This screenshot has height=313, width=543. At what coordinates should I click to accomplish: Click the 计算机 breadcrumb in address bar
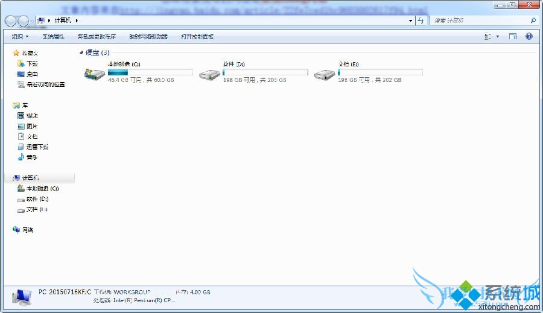click(63, 21)
